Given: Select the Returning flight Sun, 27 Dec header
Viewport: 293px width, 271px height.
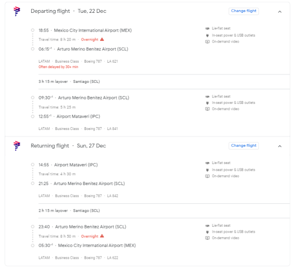Looking at the screenshot, I should point(68,146).
